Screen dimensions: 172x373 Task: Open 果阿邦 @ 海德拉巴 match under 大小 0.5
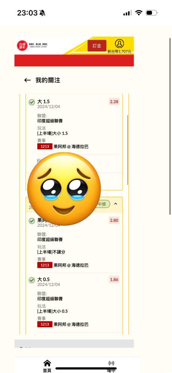tap(71, 324)
